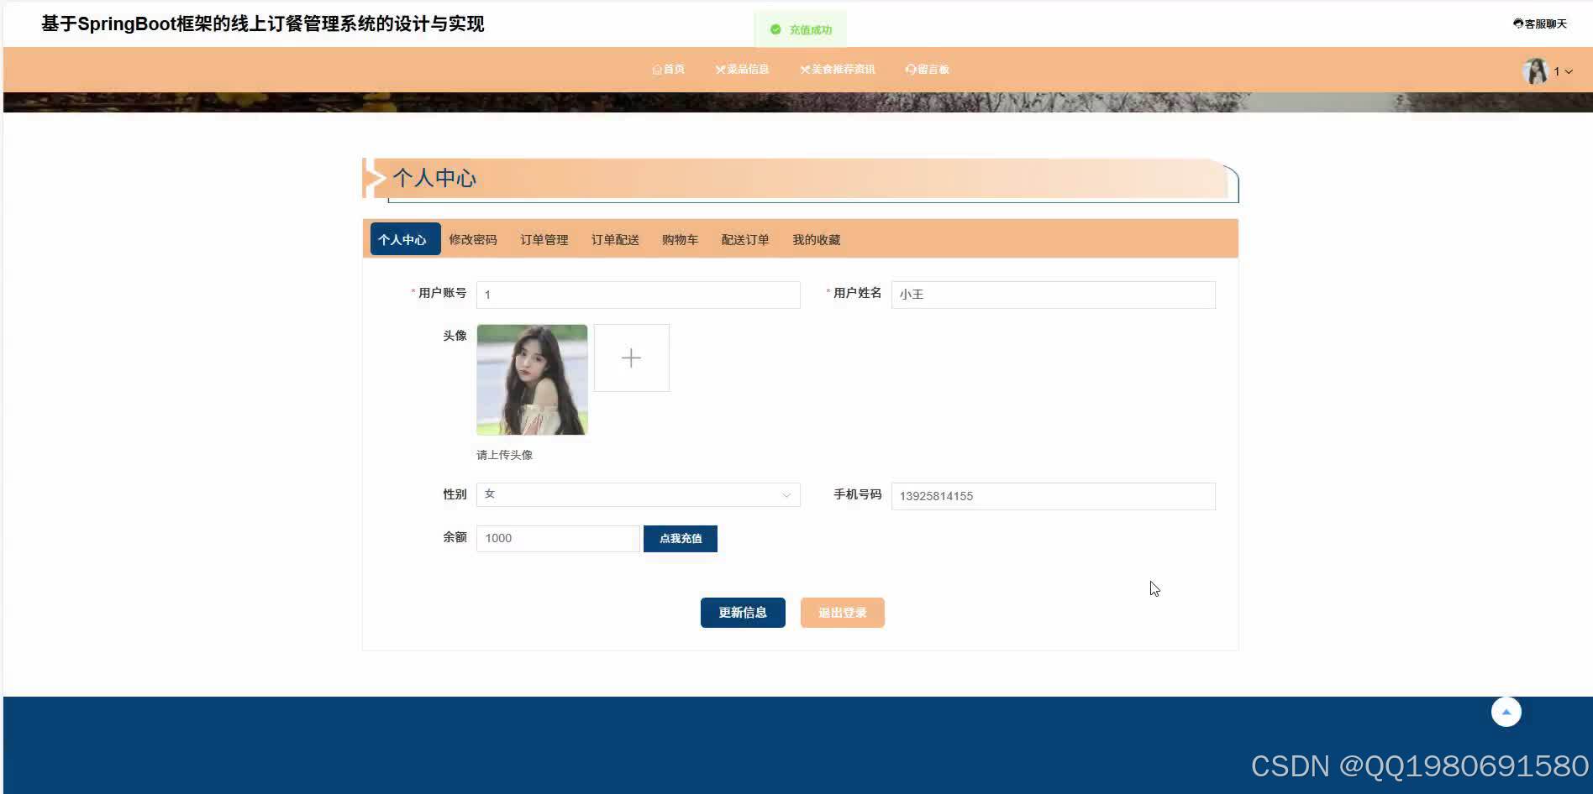
Task: Click the home icon beside 首页
Action: pyautogui.click(x=657, y=70)
